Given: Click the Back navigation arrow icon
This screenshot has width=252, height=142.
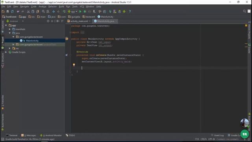Looking at the screenshot, I should pyautogui.click(x=54, y=11).
